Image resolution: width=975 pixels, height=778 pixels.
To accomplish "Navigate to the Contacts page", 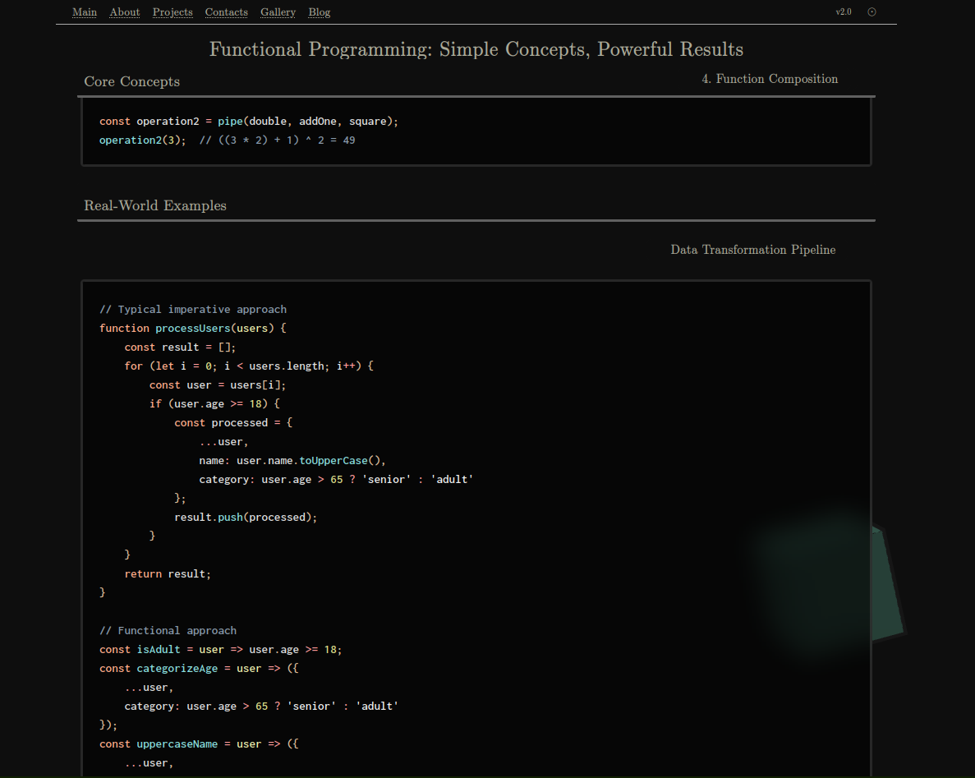I will (226, 12).
